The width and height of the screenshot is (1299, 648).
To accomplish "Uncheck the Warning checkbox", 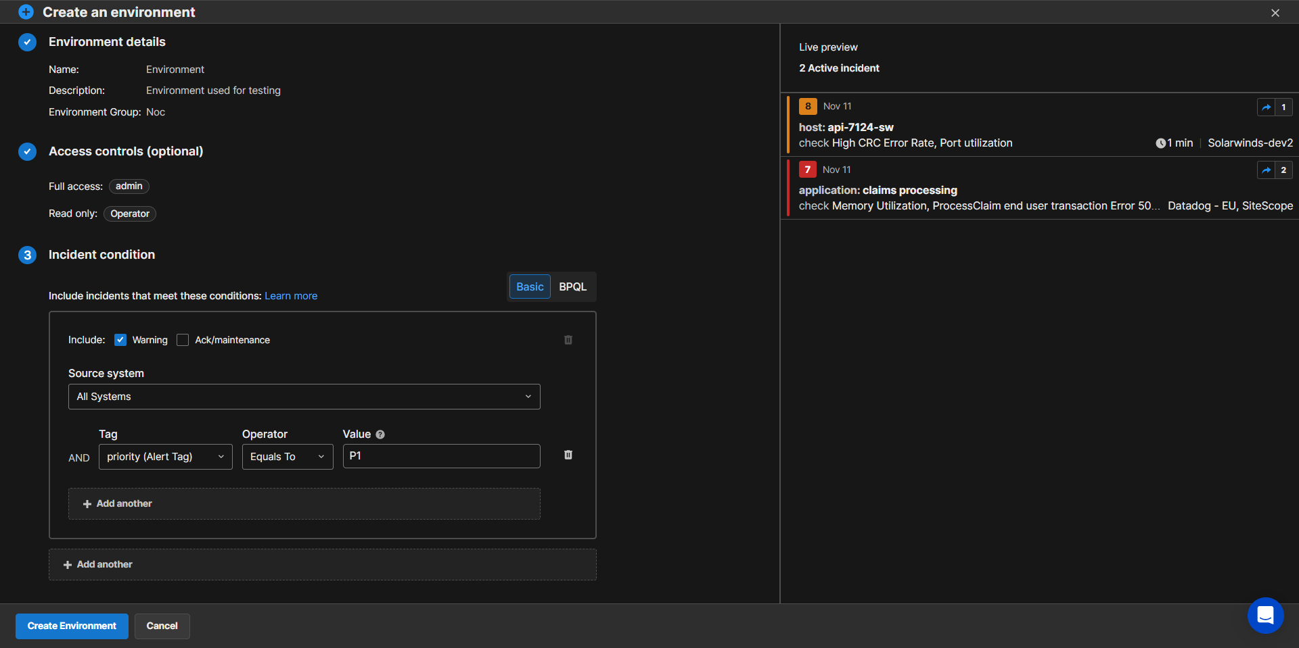I will point(120,340).
